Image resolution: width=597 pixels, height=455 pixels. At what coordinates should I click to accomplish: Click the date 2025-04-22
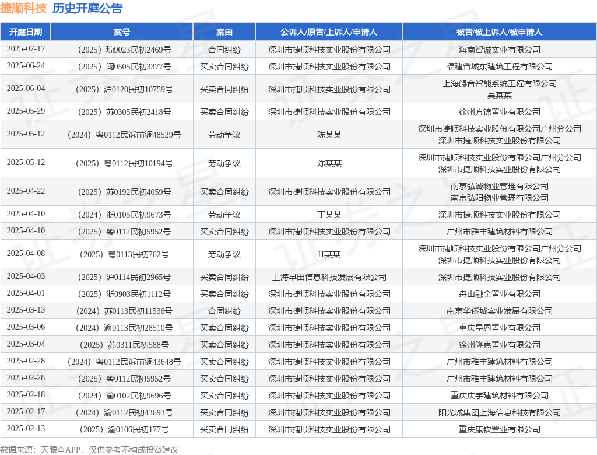tap(26, 191)
